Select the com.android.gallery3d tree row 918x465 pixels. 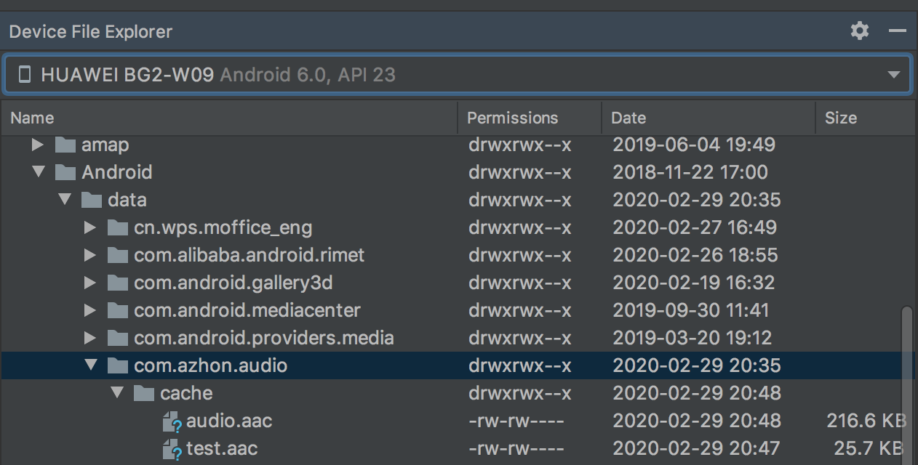[x=233, y=283]
